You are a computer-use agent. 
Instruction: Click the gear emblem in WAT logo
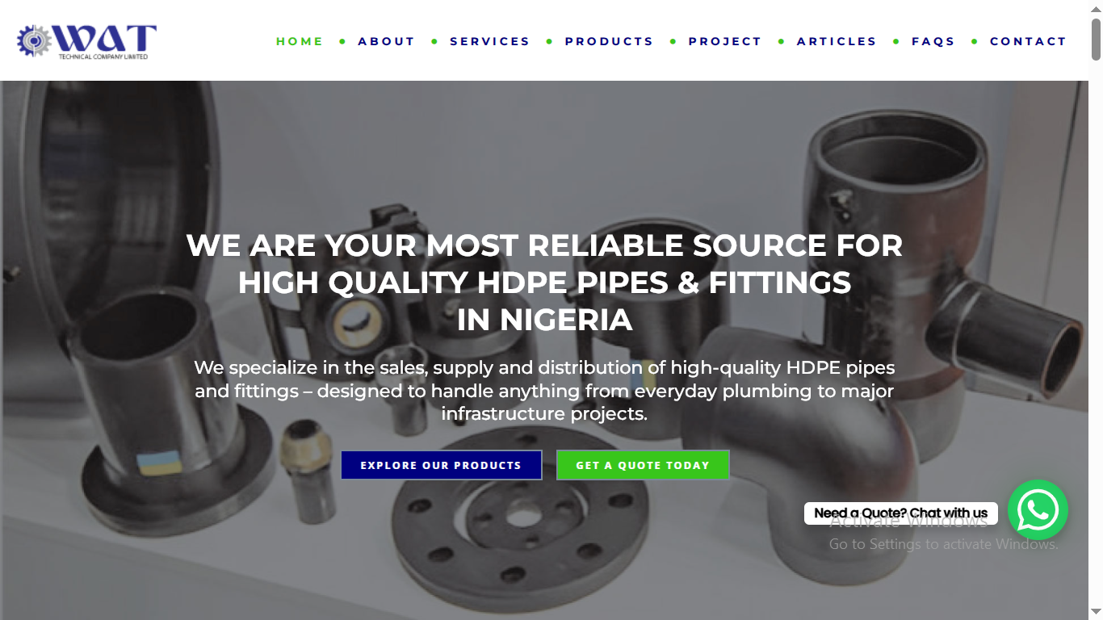(x=34, y=41)
